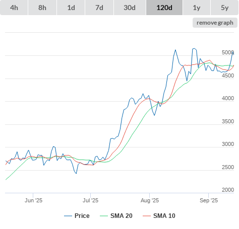Click the blue Price legend line swatch
This screenshot has height=229, width=239.
(68, 216)
